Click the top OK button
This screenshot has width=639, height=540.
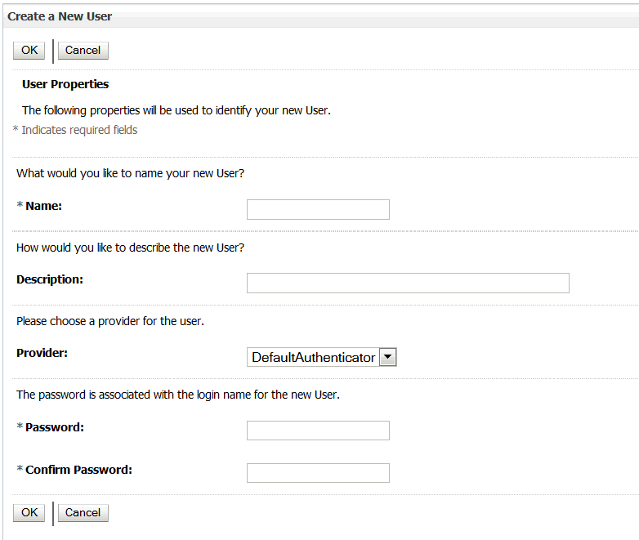[x=29, y=51]
